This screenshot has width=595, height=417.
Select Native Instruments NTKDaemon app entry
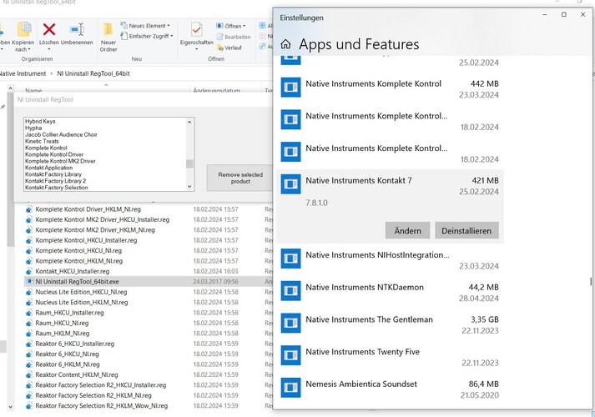[390, 292]
